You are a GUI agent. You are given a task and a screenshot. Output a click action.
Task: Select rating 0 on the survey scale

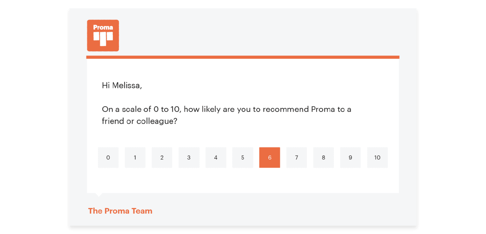pos(108,157)
